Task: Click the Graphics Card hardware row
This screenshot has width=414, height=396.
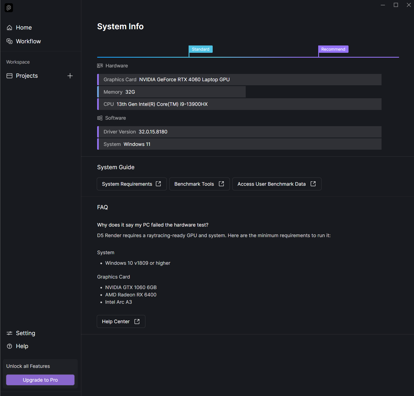Action: [x=239, y=80]
